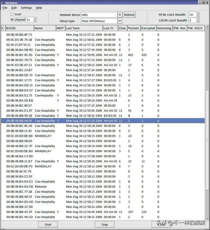Image resolution: width=210 pixels, height=230 pixels.
Task: Open the Help menu
Action: coord(39,8)
